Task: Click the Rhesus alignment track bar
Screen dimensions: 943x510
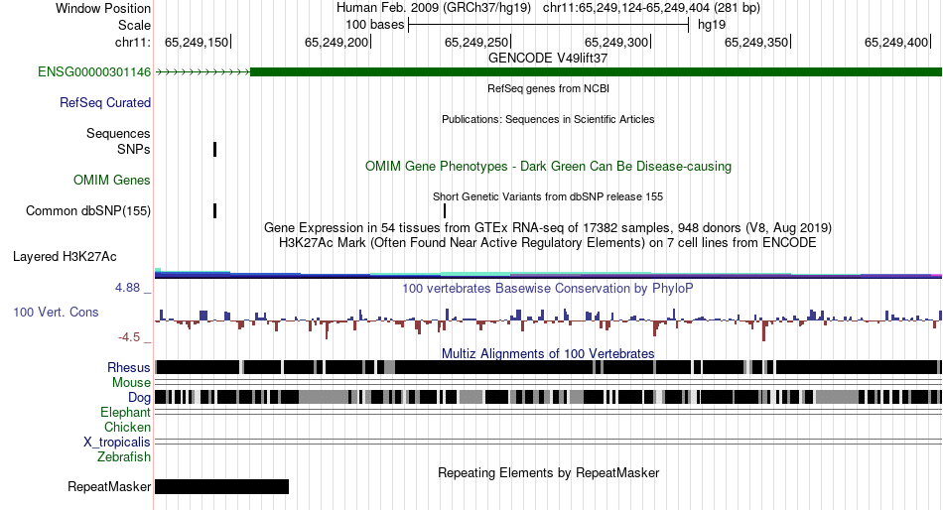Action: coord(548,367)
